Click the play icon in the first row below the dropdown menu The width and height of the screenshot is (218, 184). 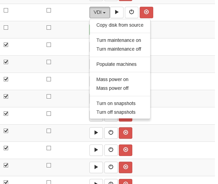pyautogui.click(x=96, y=133)
